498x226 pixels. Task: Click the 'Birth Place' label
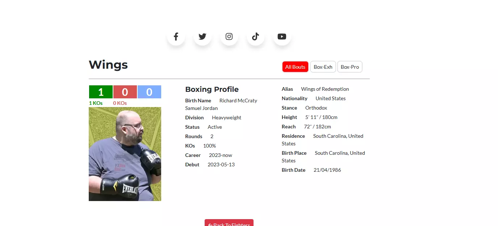coord(294,153)
